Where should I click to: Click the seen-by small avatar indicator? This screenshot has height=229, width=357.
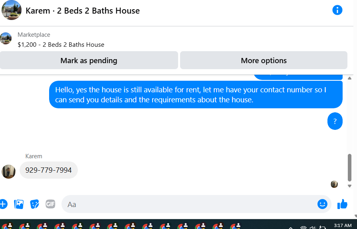click(x=334, y=184)
